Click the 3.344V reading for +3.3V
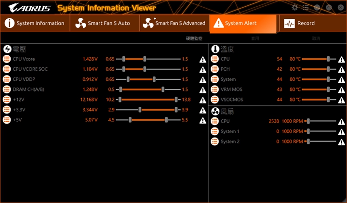347x203 pixels. [x=90, y=110]
